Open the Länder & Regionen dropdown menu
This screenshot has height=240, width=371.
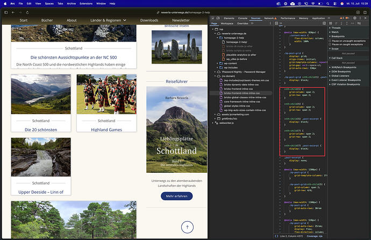(109, 20)
